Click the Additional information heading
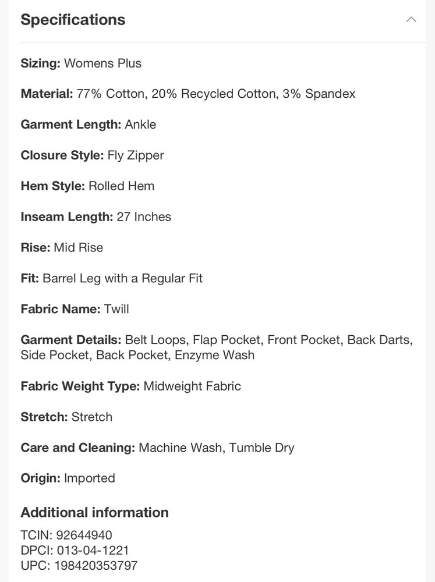Viewport: 435px width, 582px height. point(94,513)
